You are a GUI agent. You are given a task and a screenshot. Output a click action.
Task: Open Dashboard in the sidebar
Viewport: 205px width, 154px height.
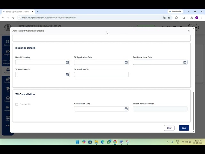[x=7, y=43]
